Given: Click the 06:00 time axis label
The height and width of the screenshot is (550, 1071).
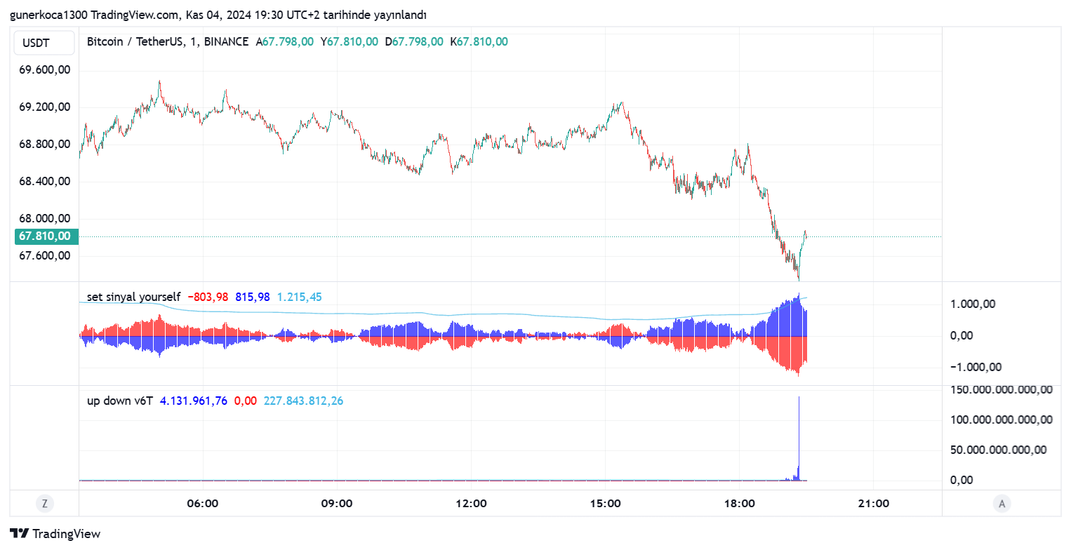Looking at the screenshot, I should (202, 503).
